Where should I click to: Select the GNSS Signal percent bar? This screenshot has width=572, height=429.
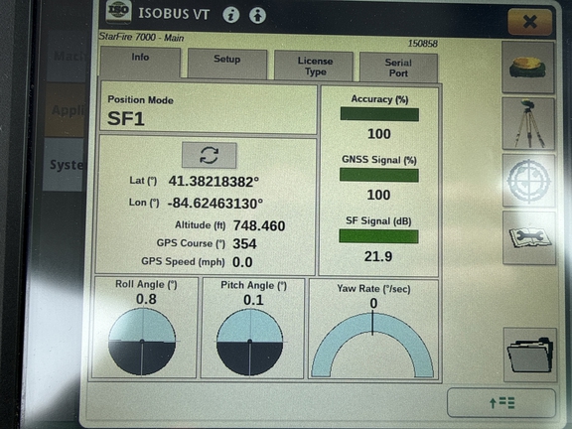coord(379,175)
